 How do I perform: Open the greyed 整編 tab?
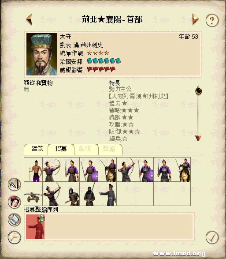[110, 150]
